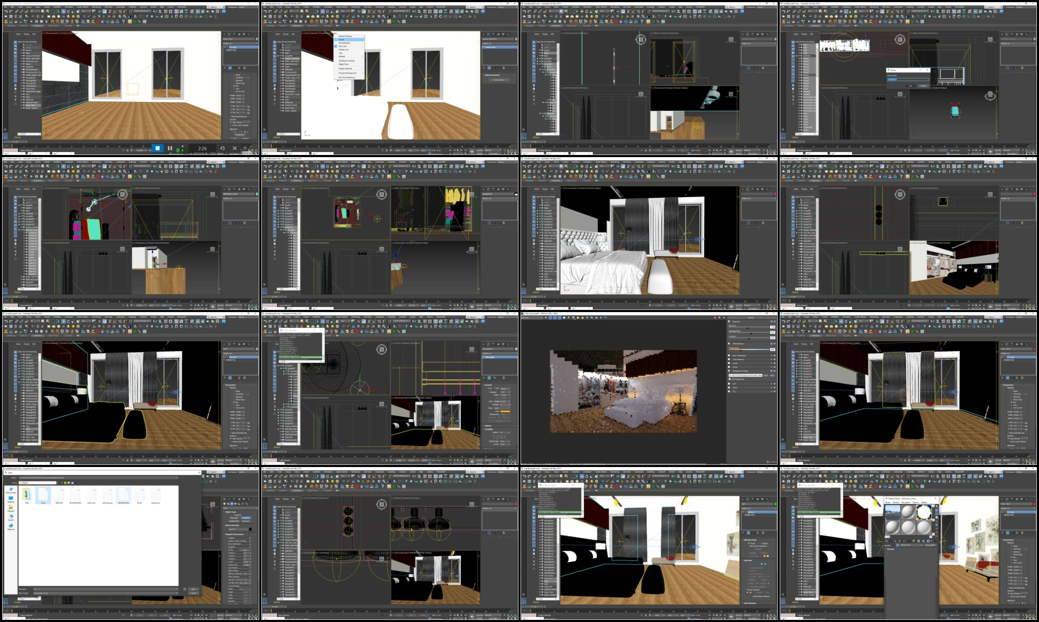Viewport: 1039px width, 622px height.
Task: Click the orange light color swatch in VRayLight frame
Action: click(505, 411)
